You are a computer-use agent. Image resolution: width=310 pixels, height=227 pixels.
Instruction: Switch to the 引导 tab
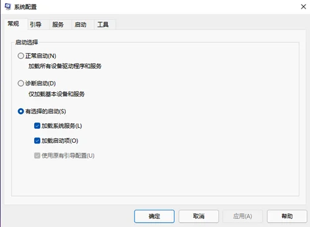35,25
